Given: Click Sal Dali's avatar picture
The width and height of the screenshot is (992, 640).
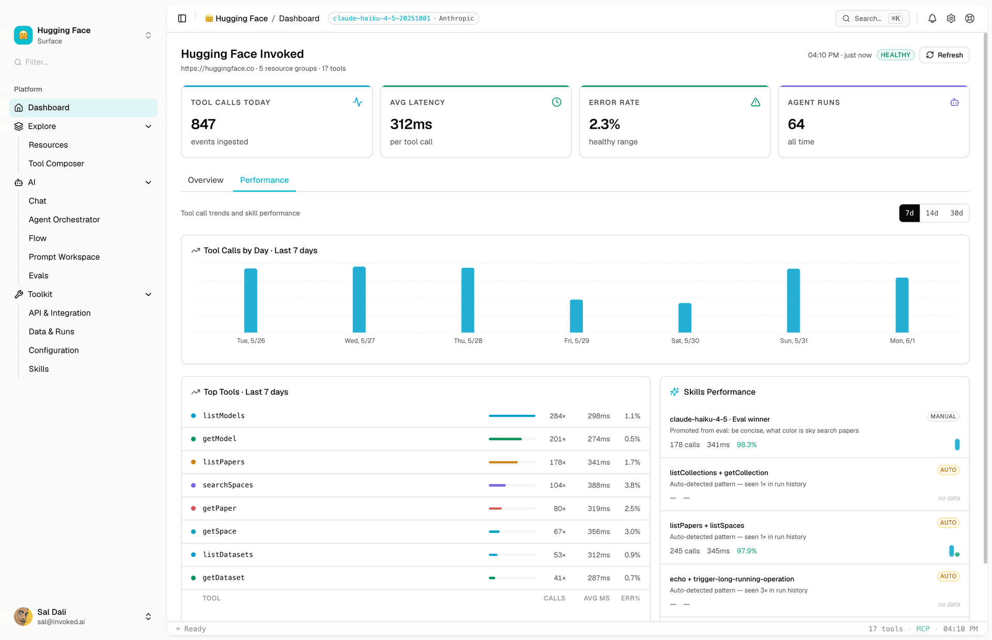Looking at the screenshot, I should (x=23, y=616).
